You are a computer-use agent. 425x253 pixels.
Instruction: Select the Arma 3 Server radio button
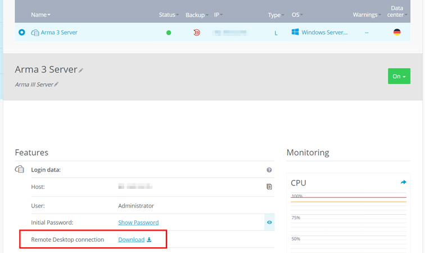click(22, 32)
